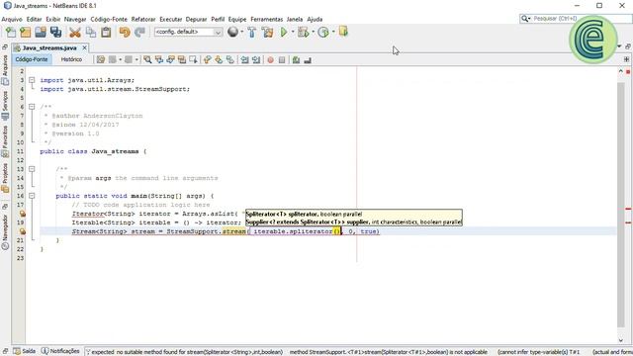Click the Profile Project clock icon
The height and width of the screenshot is (356, 633).
tap(323, 32)
